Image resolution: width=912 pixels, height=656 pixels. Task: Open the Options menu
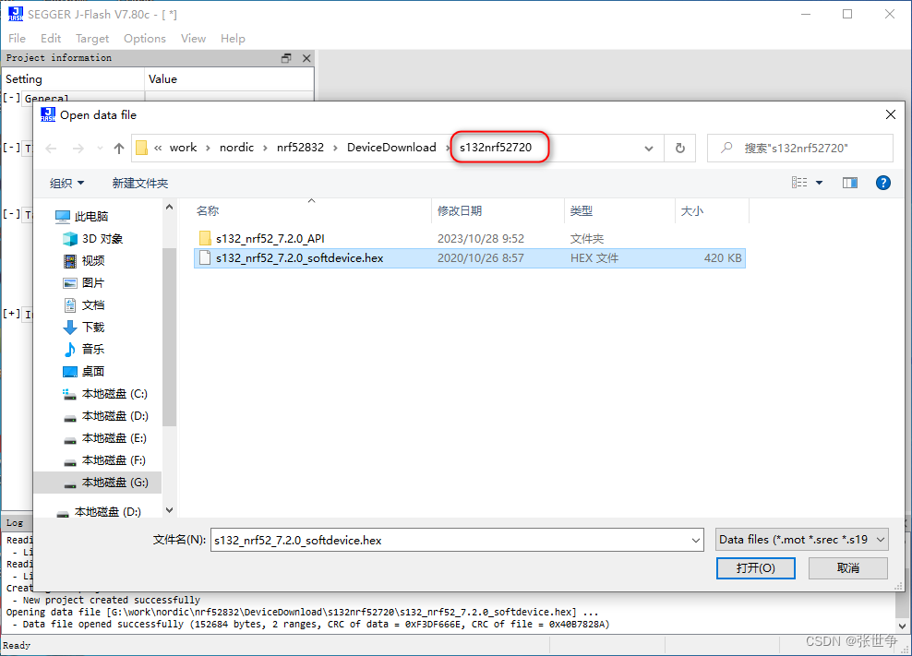(144, 39)
